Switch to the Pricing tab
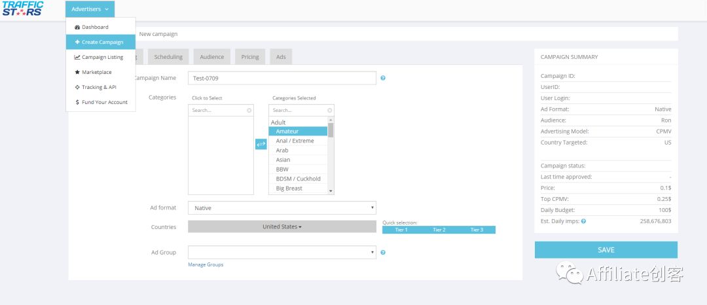This screenshot has width=707, height=305. click(250, 57)
